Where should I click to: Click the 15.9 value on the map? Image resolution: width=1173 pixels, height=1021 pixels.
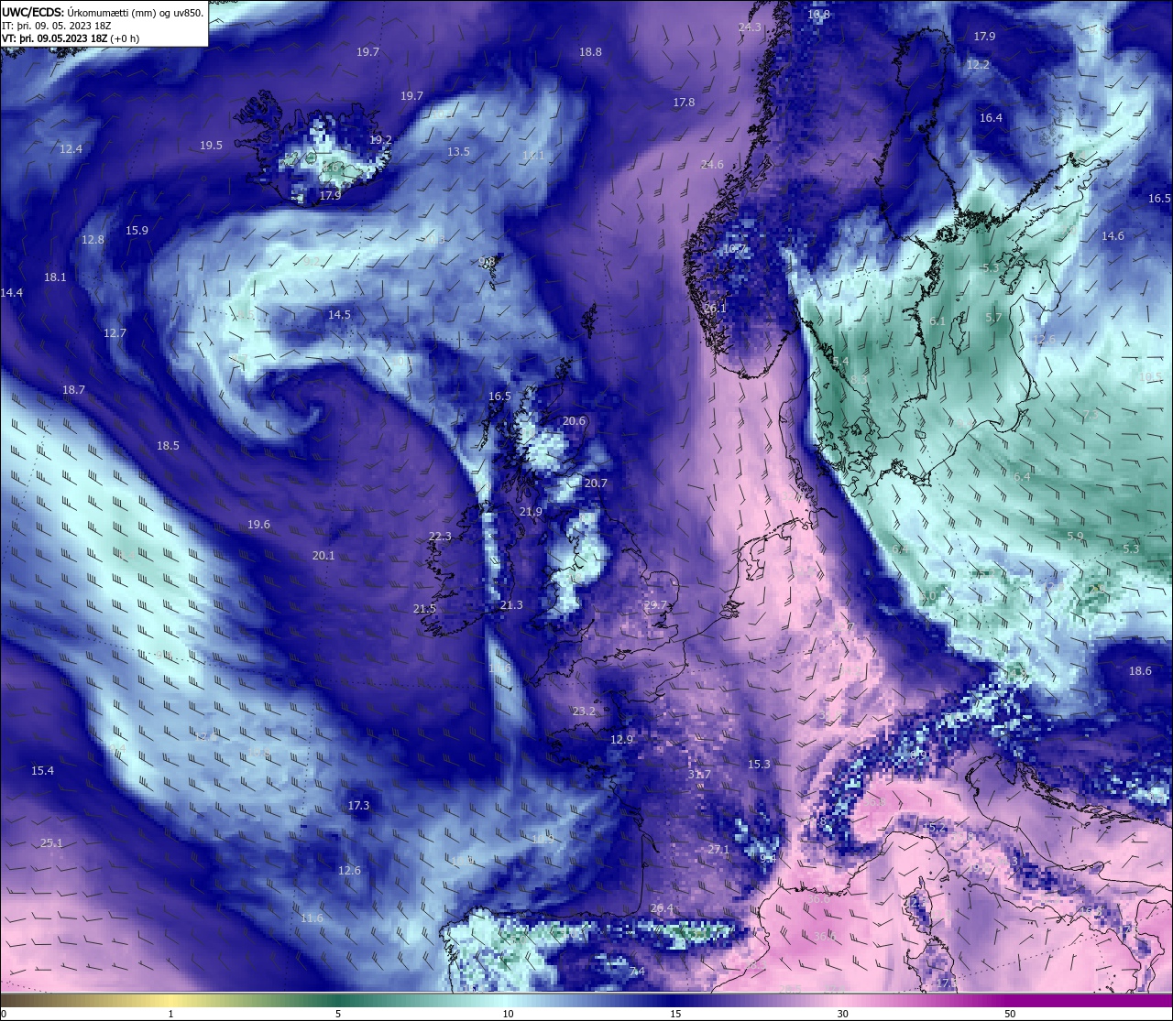(137, 231)
